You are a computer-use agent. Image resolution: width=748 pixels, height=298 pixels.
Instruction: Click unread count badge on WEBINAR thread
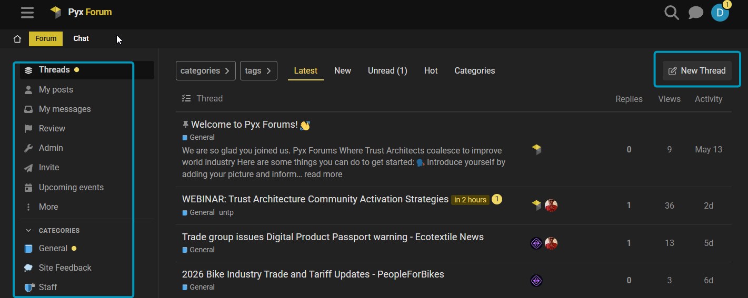point(497,199)
